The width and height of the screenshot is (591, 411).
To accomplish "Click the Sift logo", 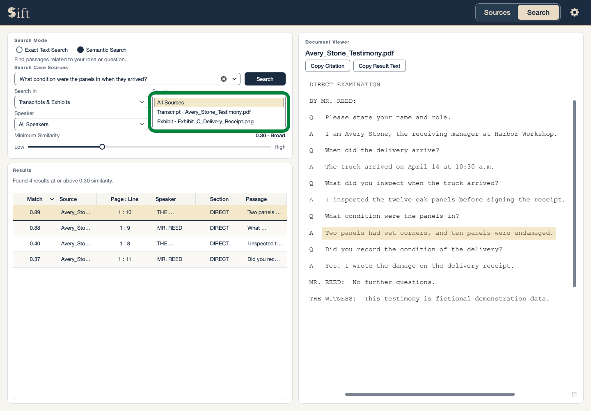I will tap(19, 13).
